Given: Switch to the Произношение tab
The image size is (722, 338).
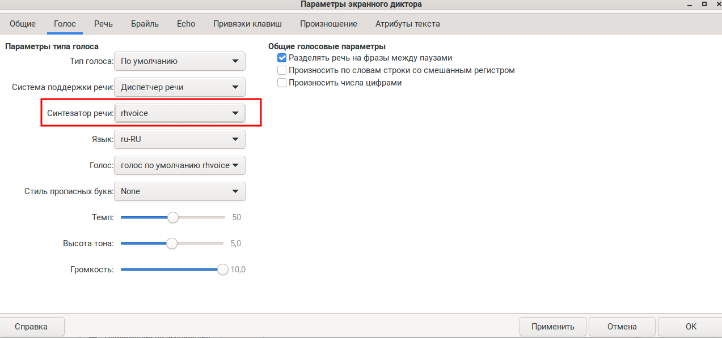Looking at the screenshot, I should 328,24.
